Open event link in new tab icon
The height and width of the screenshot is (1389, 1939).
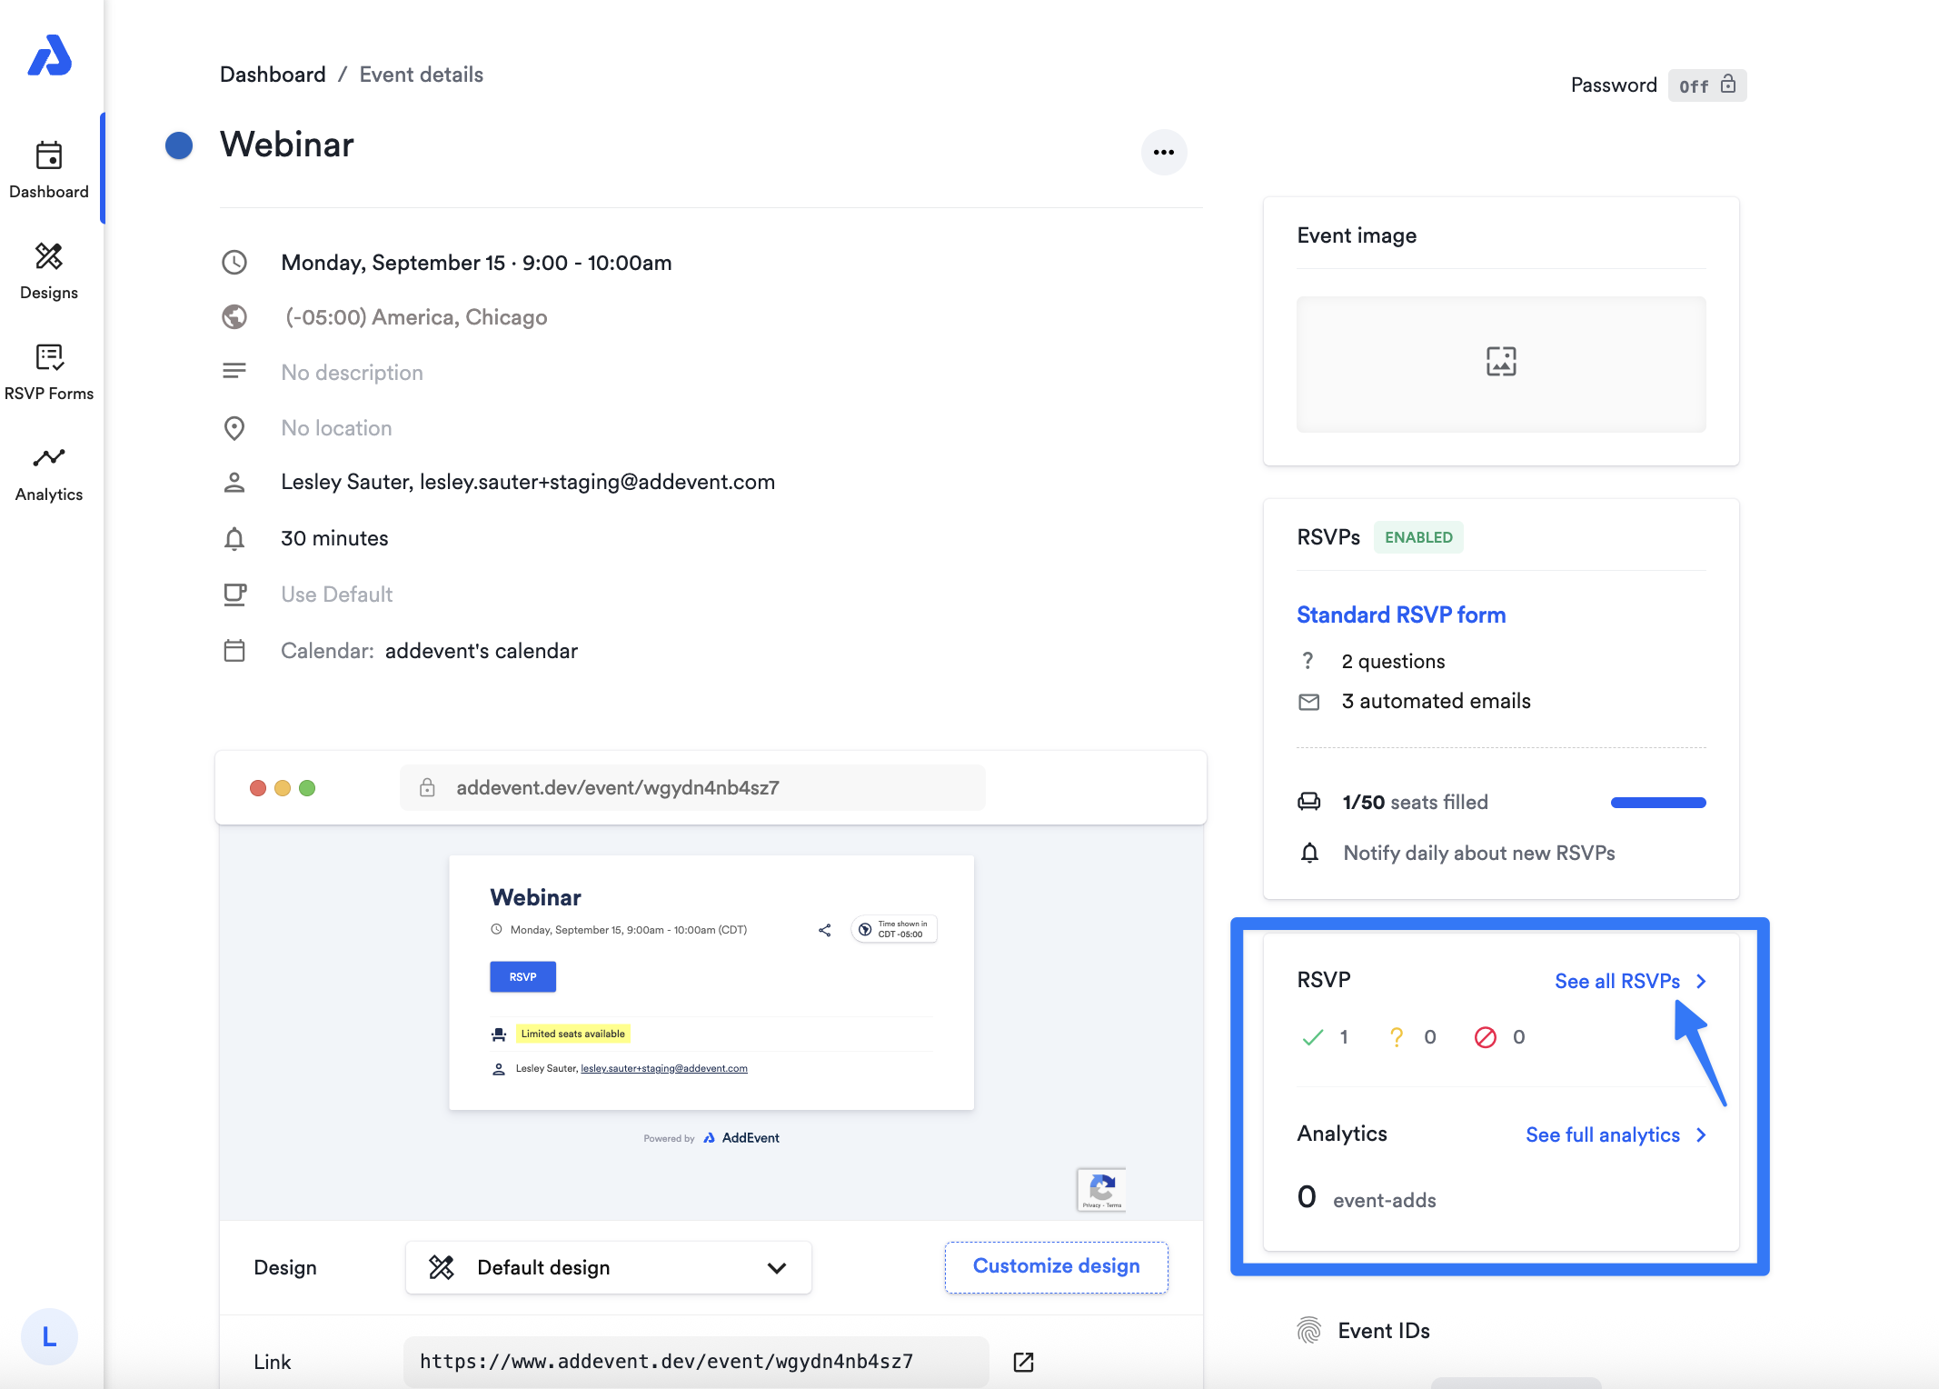pos(1023,1361)
